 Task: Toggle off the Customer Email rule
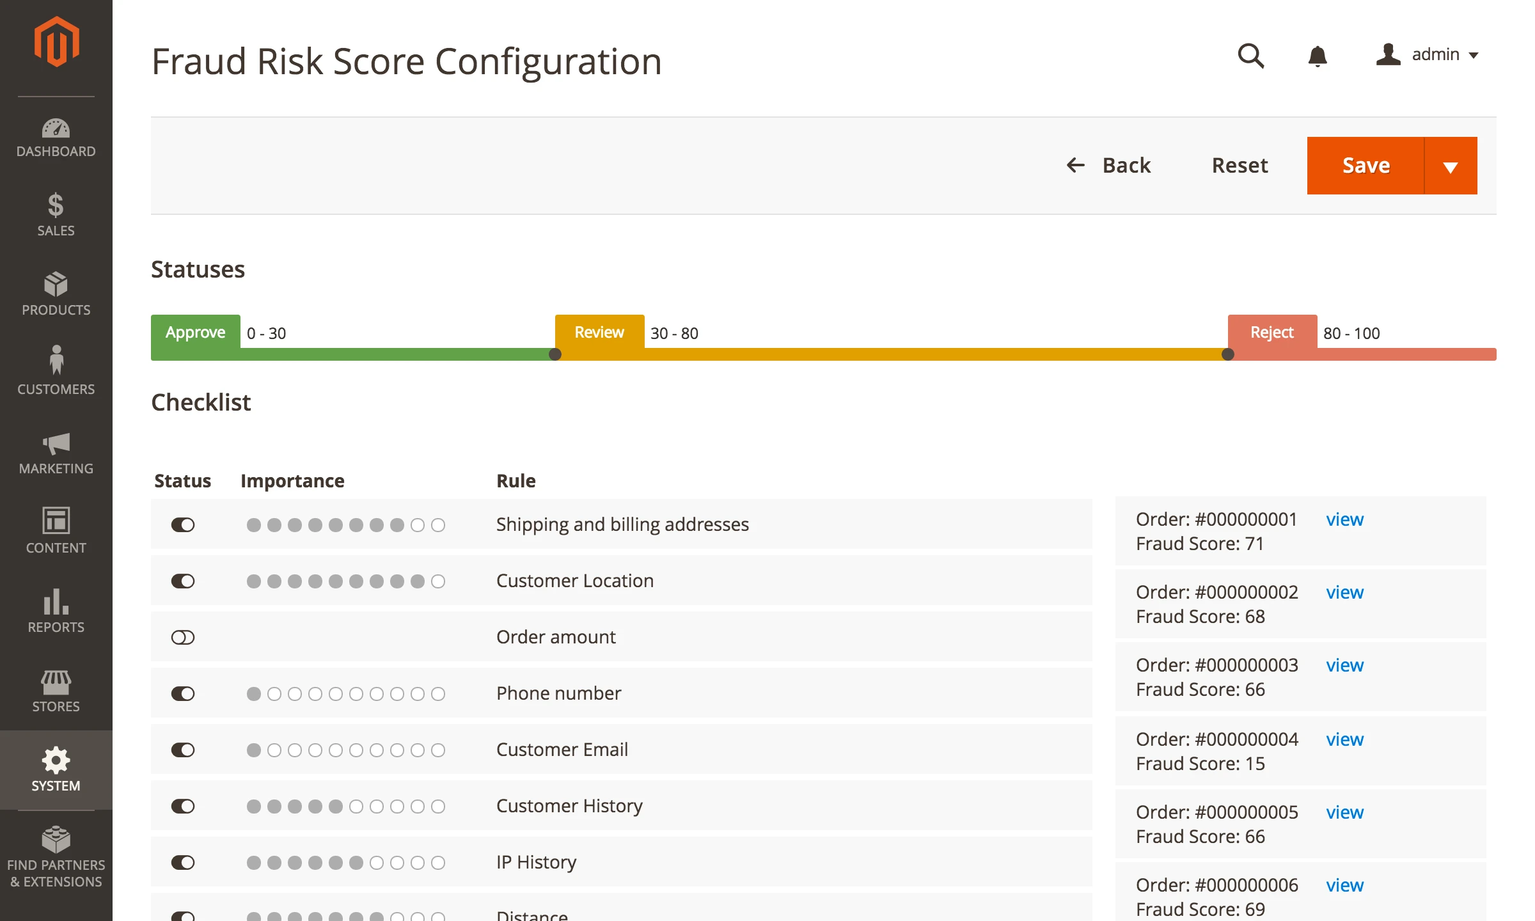pos(183,750)
